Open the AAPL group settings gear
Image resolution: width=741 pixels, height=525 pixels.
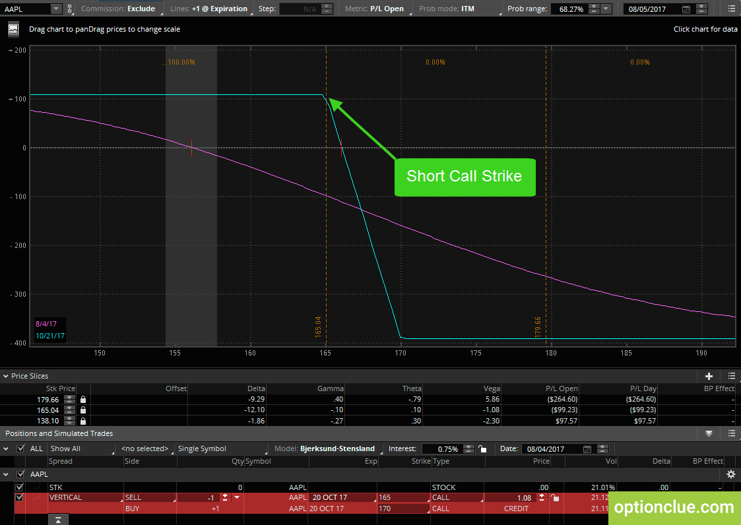[x=730, y=474]
